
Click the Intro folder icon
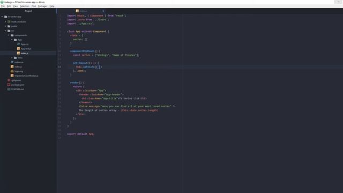pos(16,58)
